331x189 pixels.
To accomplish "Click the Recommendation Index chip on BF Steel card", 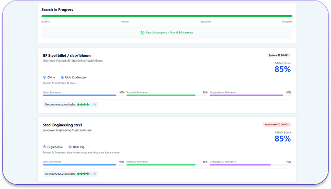I will coord(71,104).
